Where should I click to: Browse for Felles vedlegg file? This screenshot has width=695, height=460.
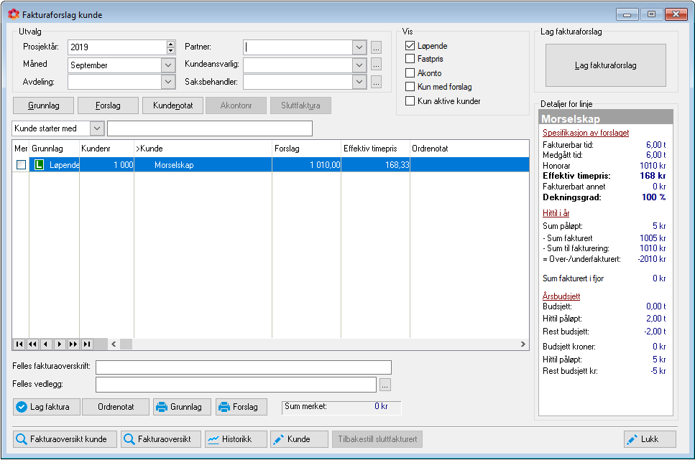(385, 385)
